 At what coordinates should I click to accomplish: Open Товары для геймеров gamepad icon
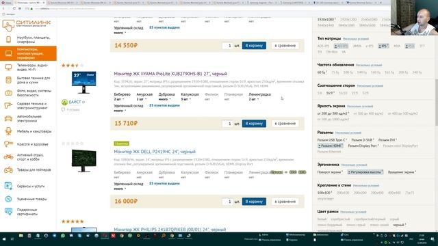9,169
